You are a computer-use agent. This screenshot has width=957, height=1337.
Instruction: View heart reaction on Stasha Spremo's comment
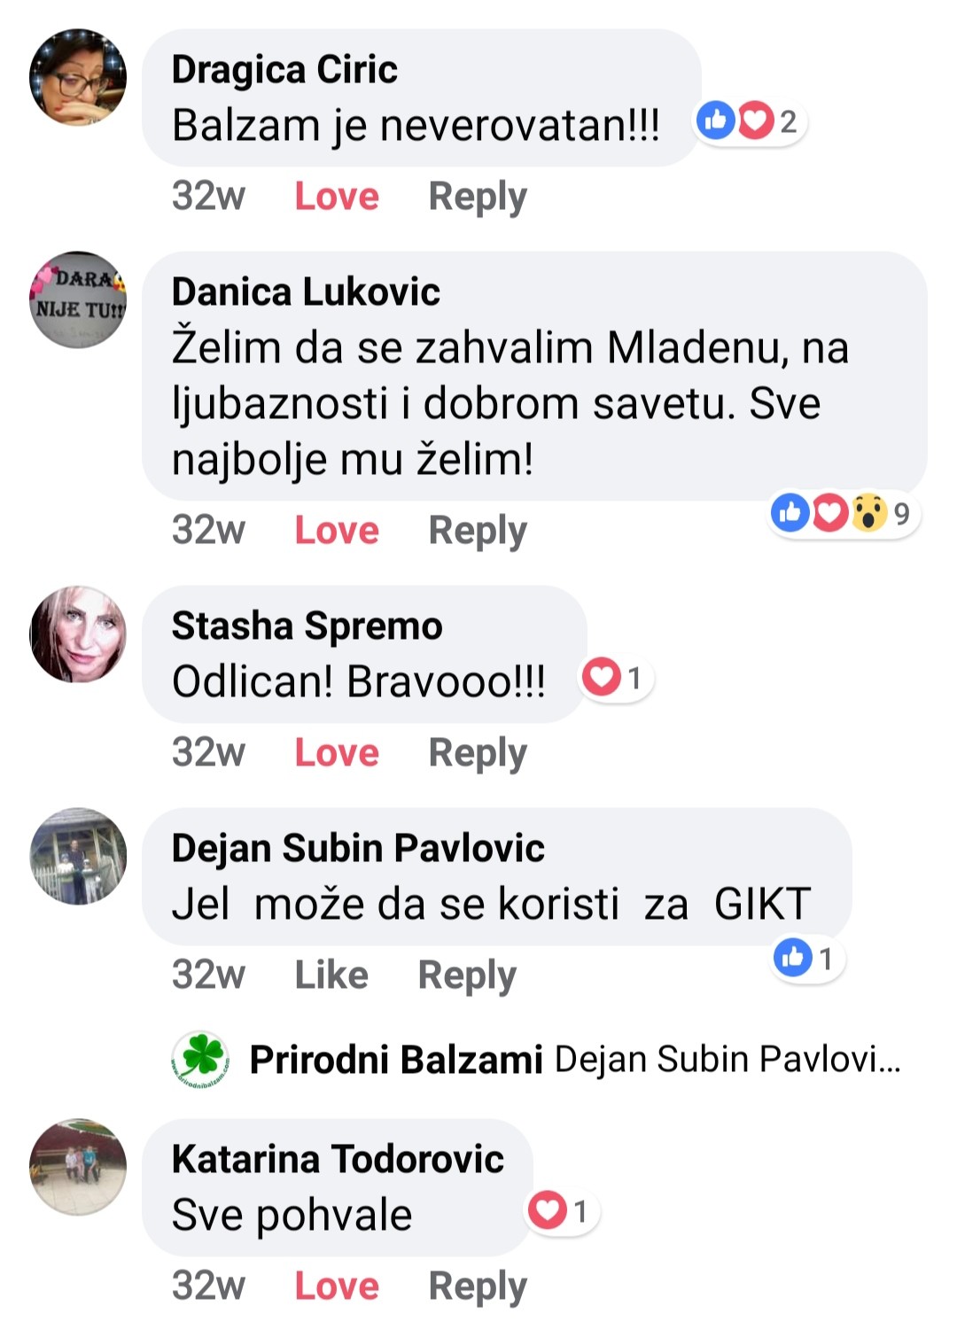pos(616,679)
